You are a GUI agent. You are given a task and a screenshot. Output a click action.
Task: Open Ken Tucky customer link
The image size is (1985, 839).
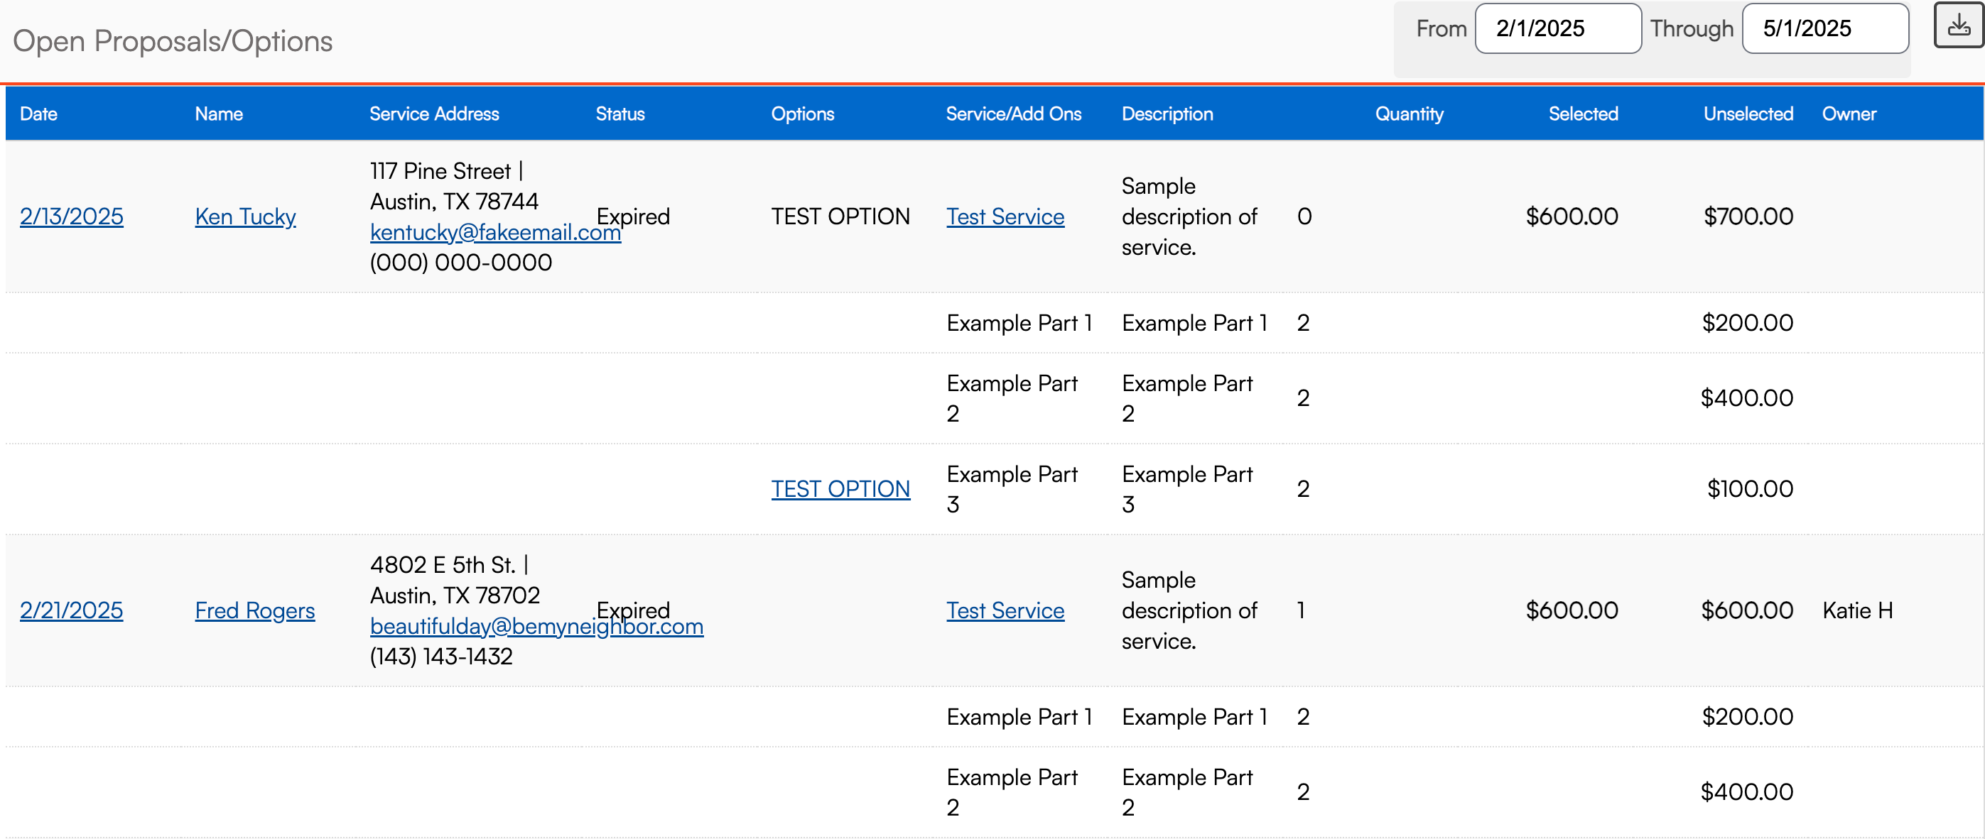[245, 216]
